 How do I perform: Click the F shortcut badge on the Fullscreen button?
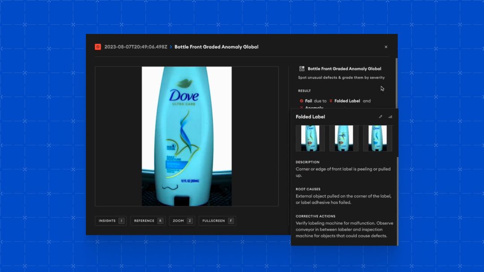click(x=230, y=221)
